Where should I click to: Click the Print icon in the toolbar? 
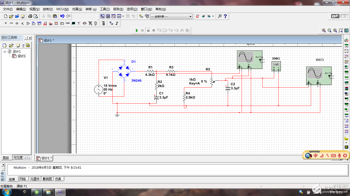30,16
